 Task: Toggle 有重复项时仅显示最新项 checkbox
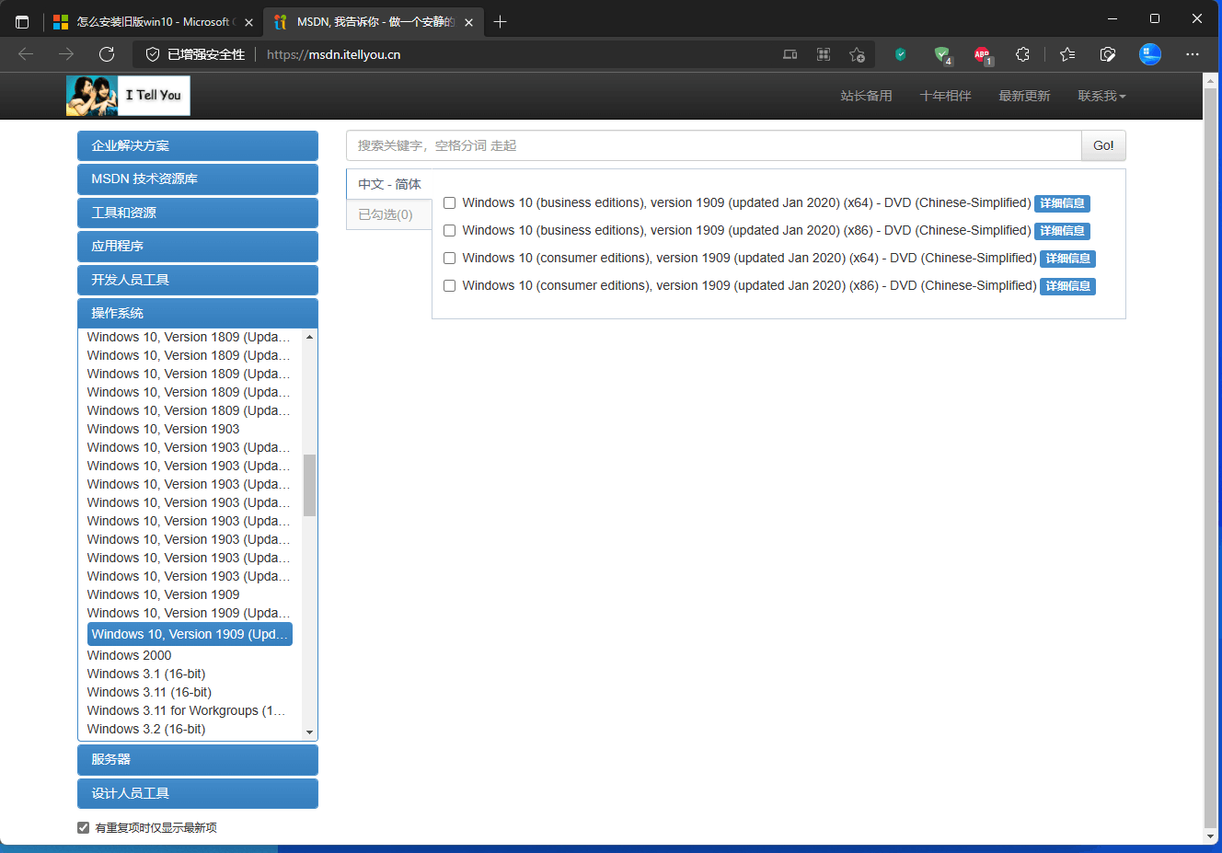(84, 828)
